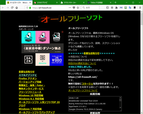Open a new tab with plus button
Screen dimensions: 143x114
[x=115, y=2]
